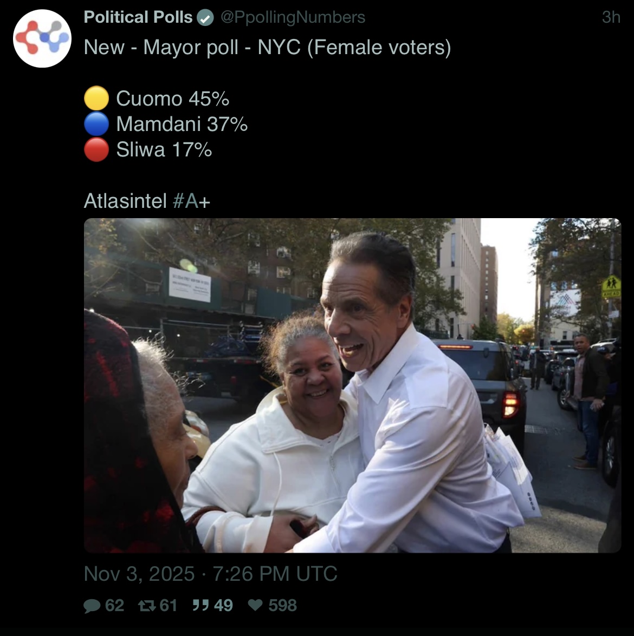The image size is (634, 636).
Task: Open the #A+ hashtag
Action: point(191,201)
